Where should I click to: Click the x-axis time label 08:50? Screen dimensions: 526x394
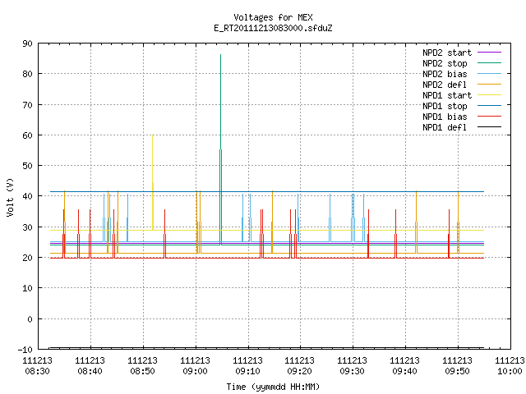(x=142, y=372)
